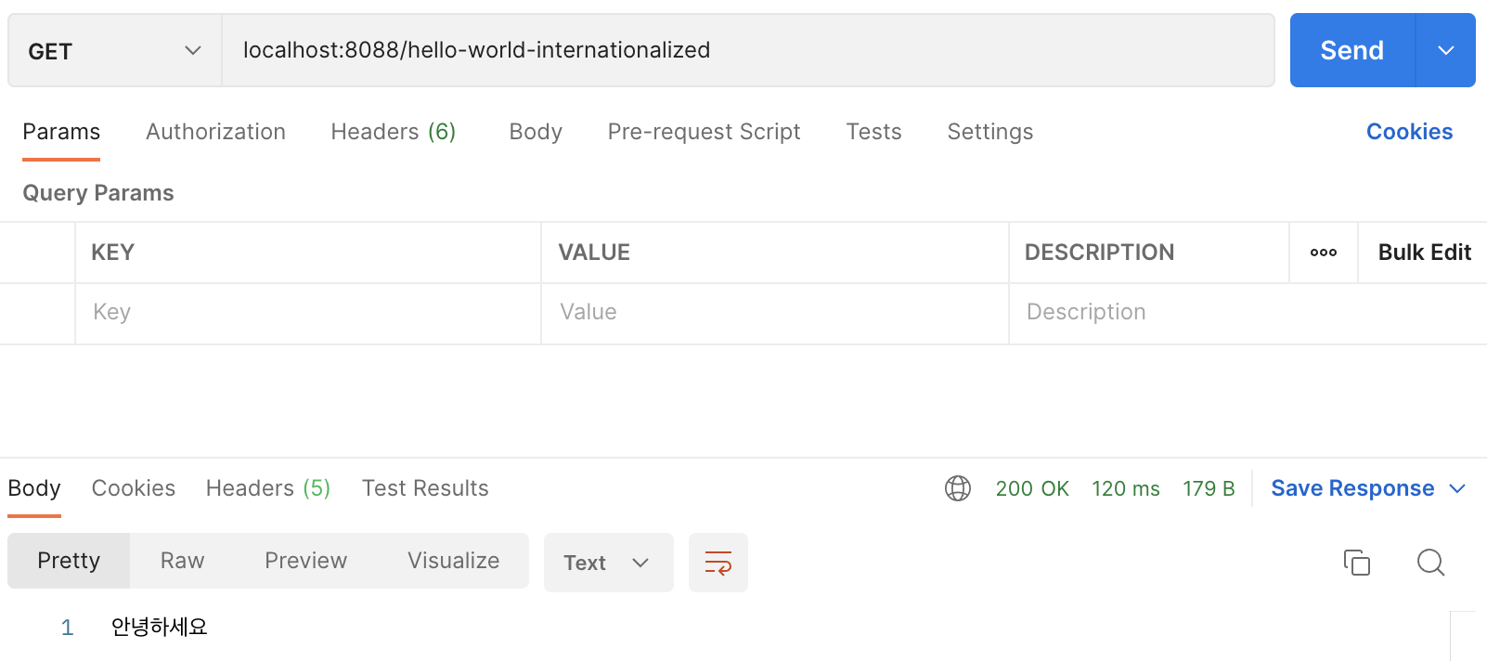Open search in response body
1487x661 pixels.
pyautogui.click(x=1431, y=563)
